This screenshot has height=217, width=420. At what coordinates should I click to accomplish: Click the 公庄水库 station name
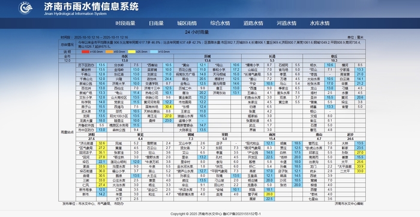(119, 180)
